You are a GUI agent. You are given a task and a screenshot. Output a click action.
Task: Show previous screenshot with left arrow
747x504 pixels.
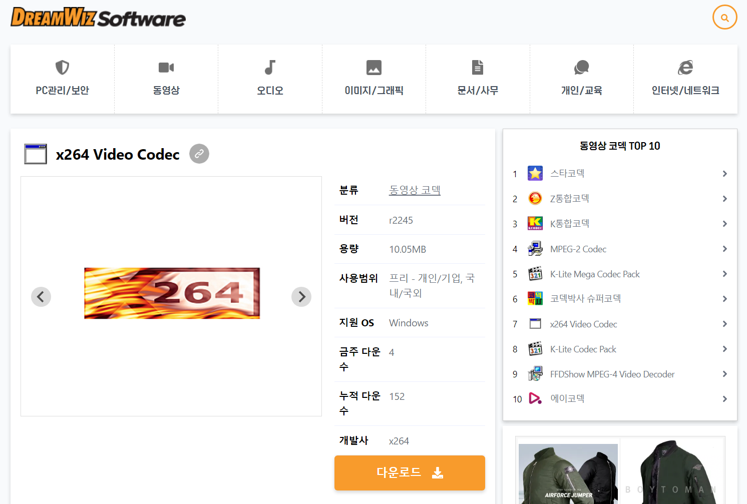pos(41,297)
